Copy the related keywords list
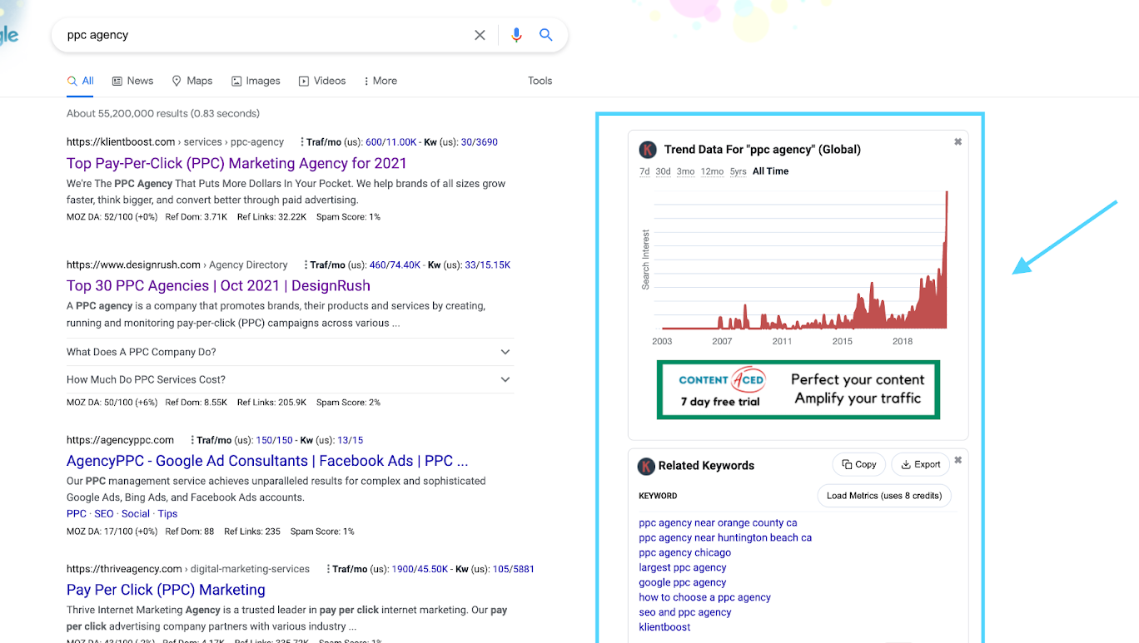Screen dimensions: 1139x643 point(858,464)
